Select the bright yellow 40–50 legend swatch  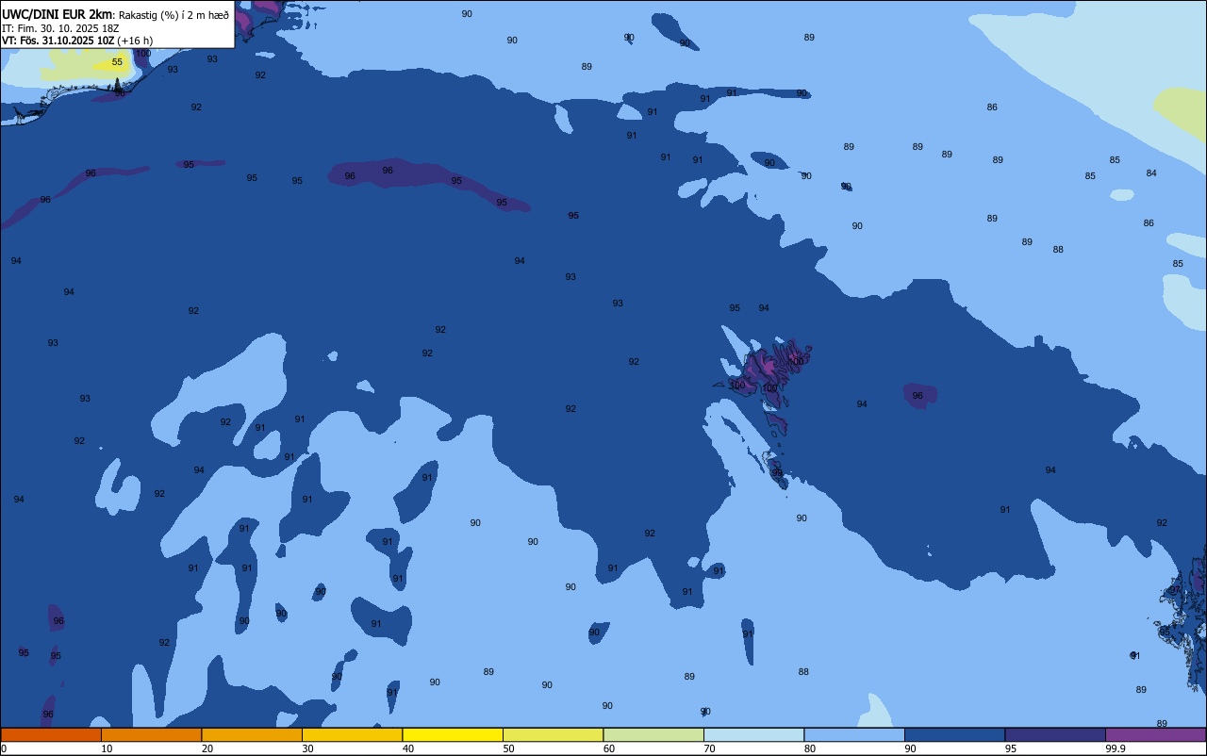[x=453, y=734]
